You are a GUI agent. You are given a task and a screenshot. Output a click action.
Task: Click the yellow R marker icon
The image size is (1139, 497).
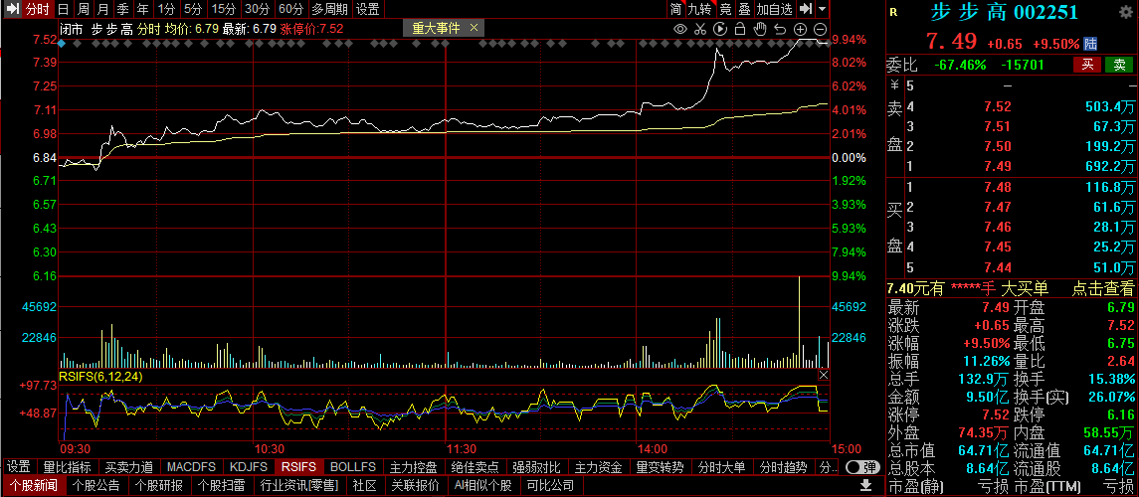(x=892, y=12)
